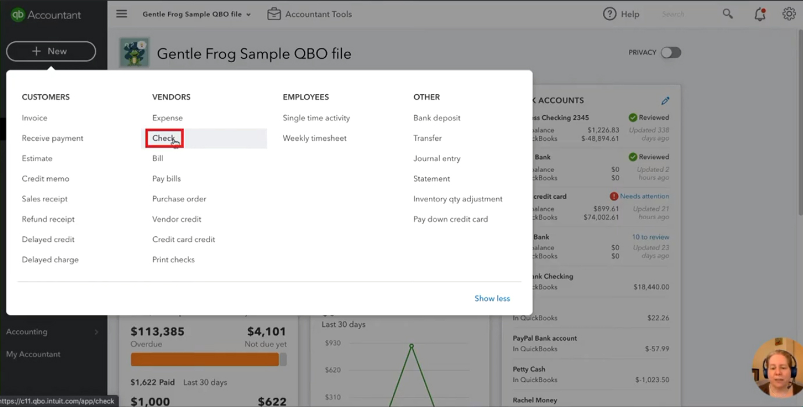This screenshot has height=407, width=803.
Task: Open Pay bills
Action: (166, 179)
